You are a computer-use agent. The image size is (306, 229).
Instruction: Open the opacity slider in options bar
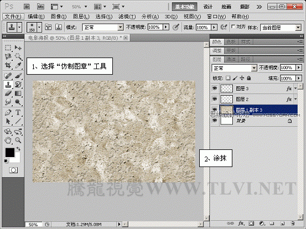pos(166,27)
